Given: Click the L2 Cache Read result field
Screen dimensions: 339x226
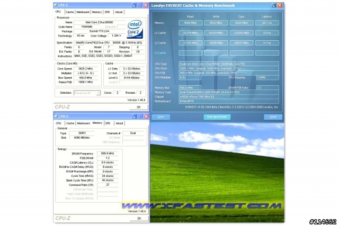Looking at the screenshot, I should 191,43.
